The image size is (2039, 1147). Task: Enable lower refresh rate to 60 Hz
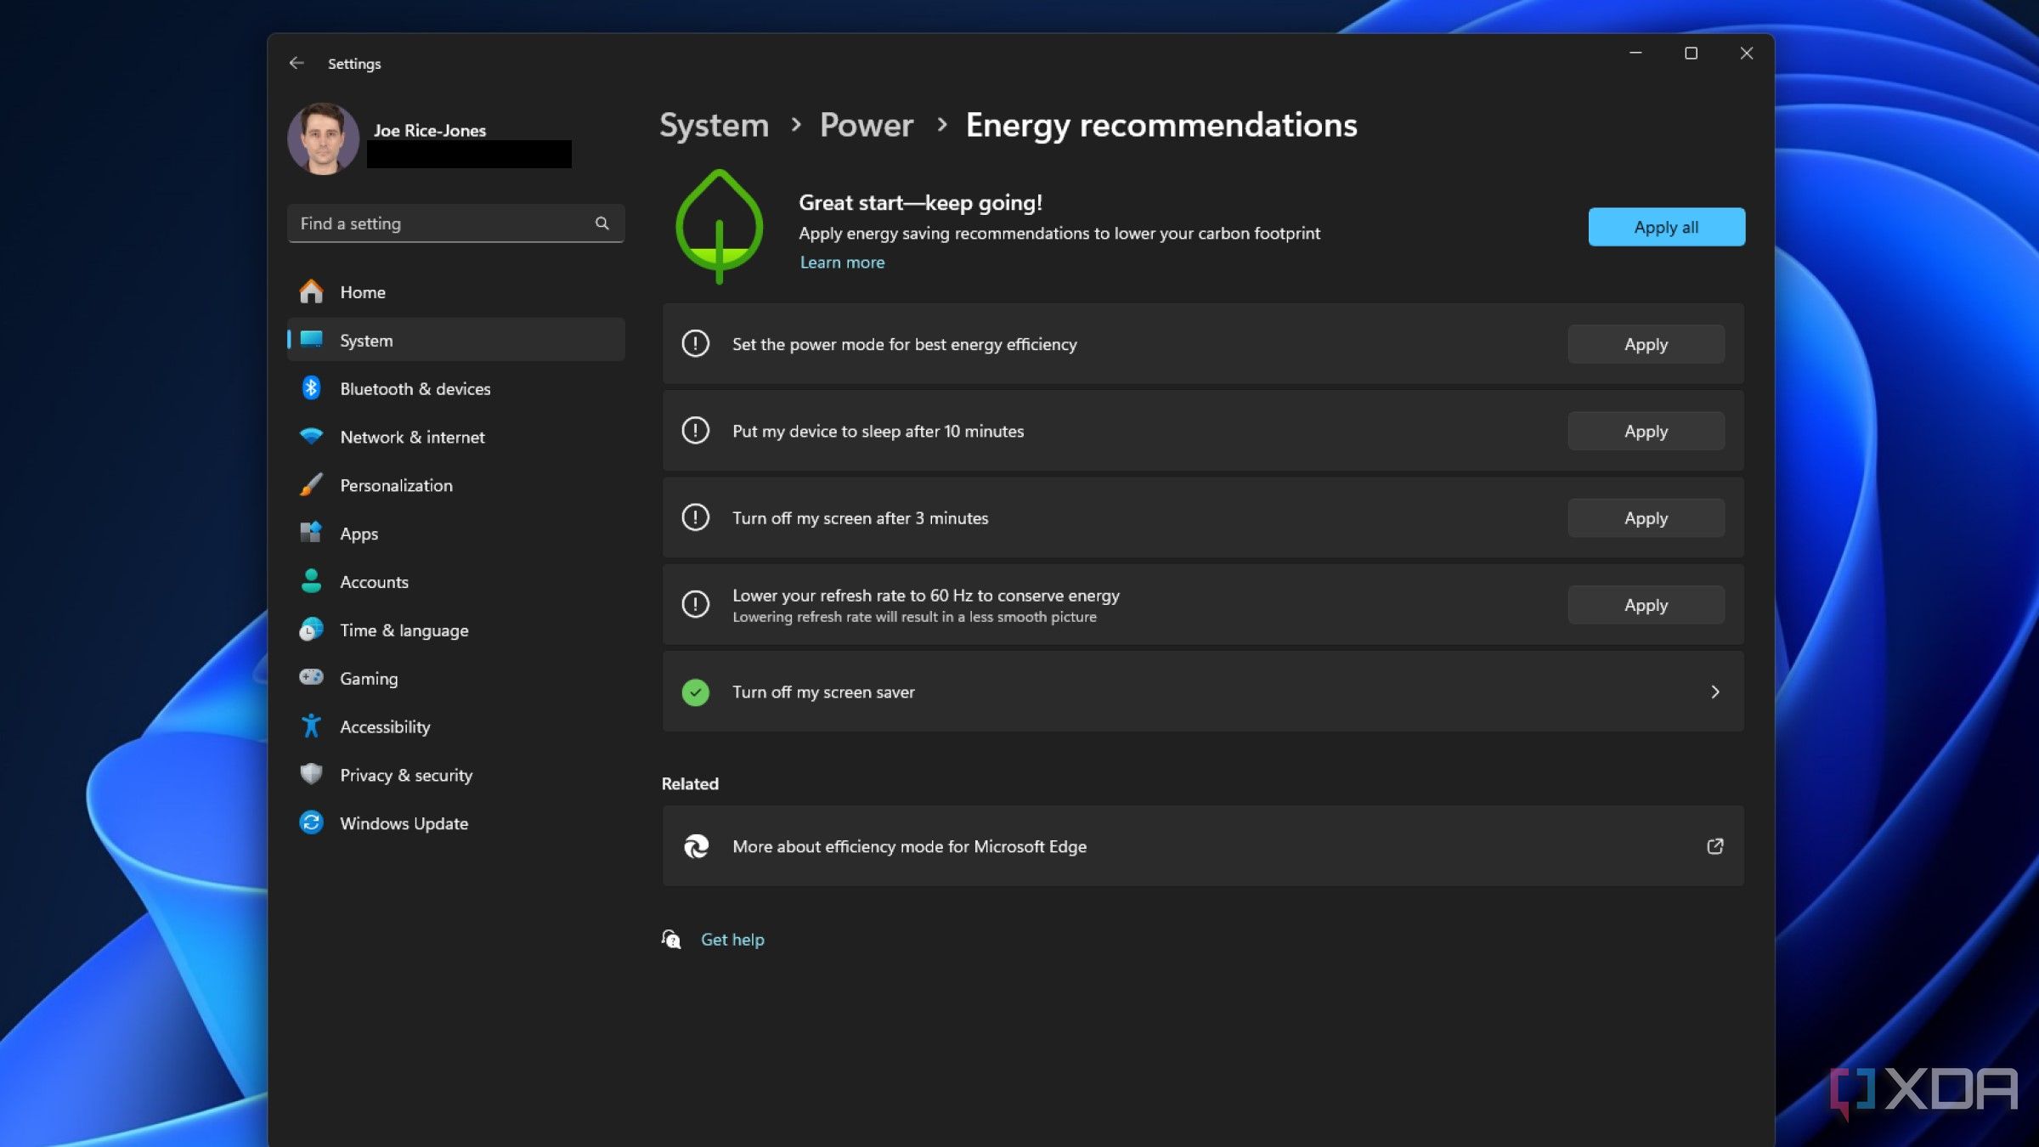1646,605
